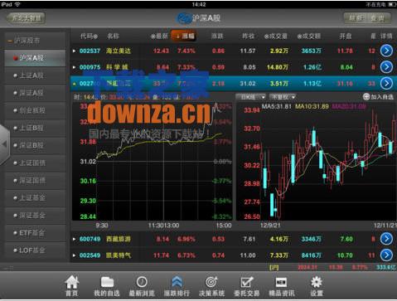Image resolution: width=397 pixels, height=301 pixels.
Task: Select LOF基金 in sidebar
Action: [x=35, y=250]
